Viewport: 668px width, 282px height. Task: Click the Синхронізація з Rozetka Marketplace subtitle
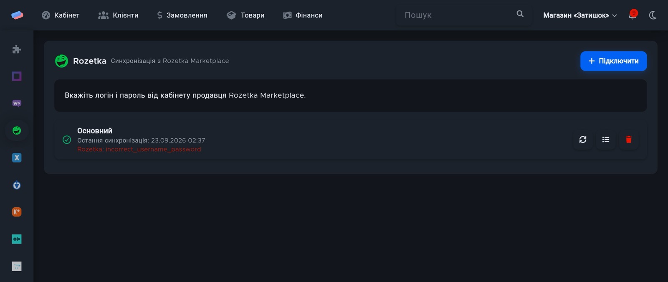pos(170,61)
